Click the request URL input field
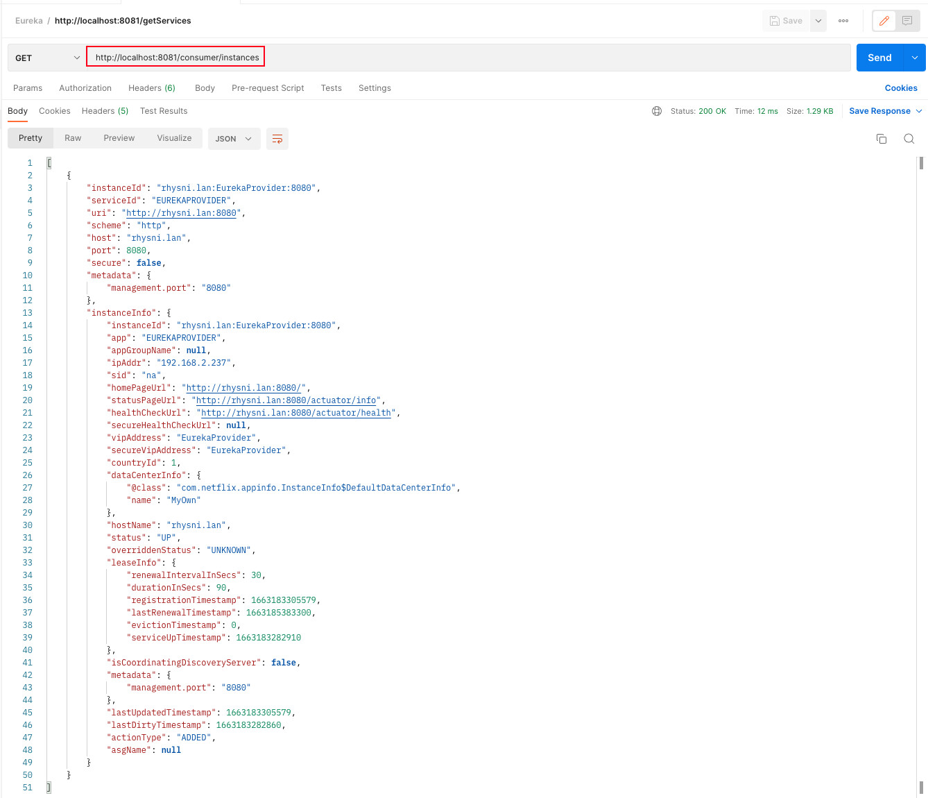928x798 pixels. 468,58
